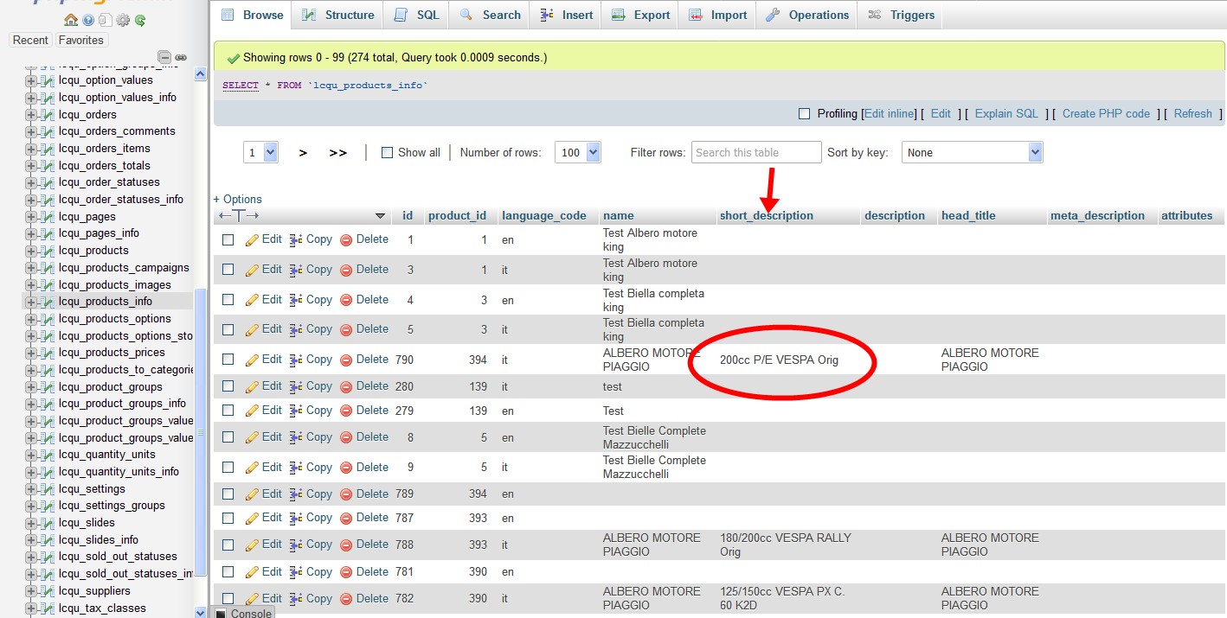The width and height of the screenshot is (1227, 618).
Task: Select the checkbox for row id 3
Action: [x=228, y=269]
